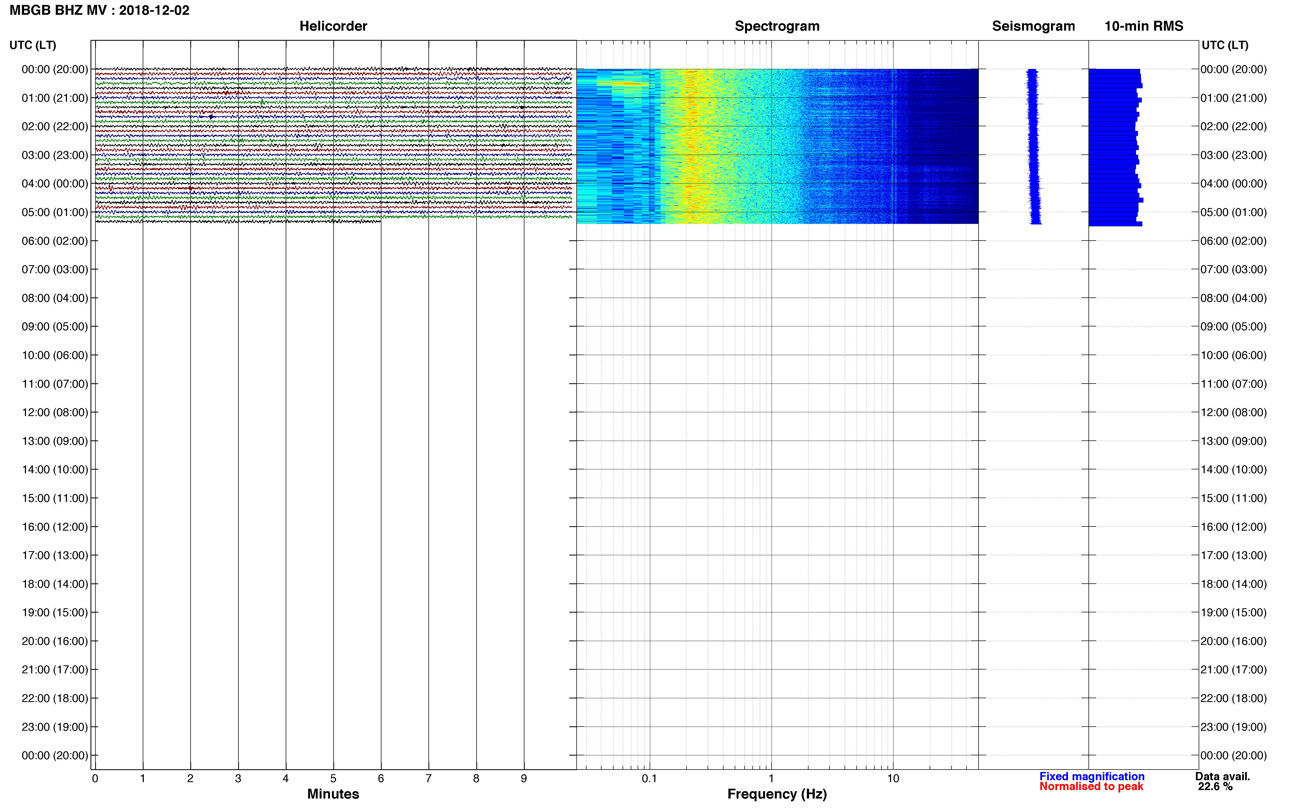The width and height of the screenshot is (1296, 810).
Task: Click the right 'UTC (LT)' axis label
Action: click(1225, 45)
